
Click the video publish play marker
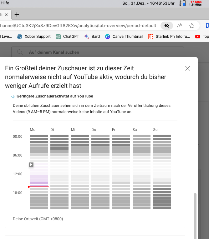click(31, 164)
